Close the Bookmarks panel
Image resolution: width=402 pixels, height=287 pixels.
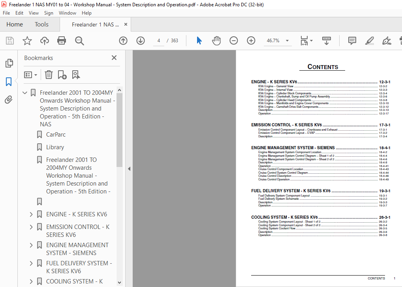tap(114, 58)
